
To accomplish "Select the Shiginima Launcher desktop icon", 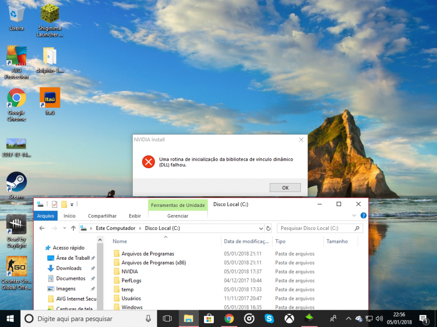I will tap(50, 20).
